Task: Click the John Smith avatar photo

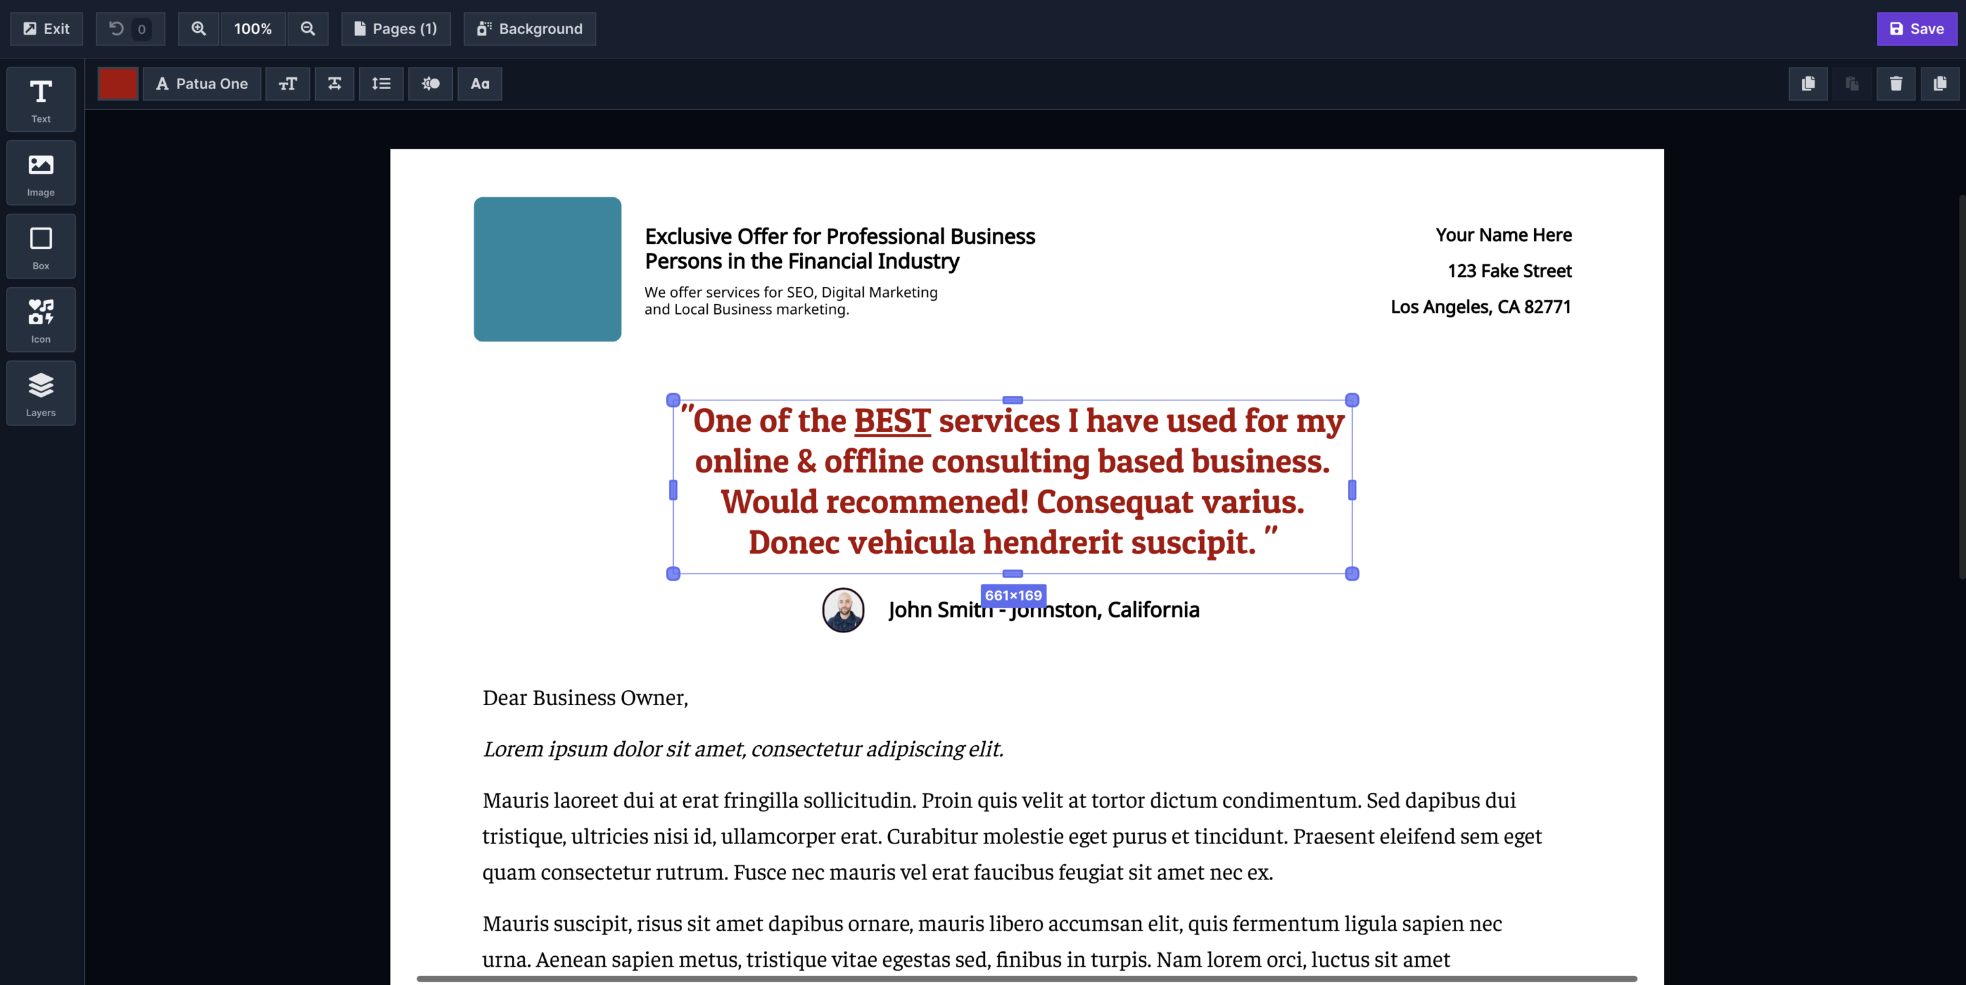Action: tap(843, 609)
